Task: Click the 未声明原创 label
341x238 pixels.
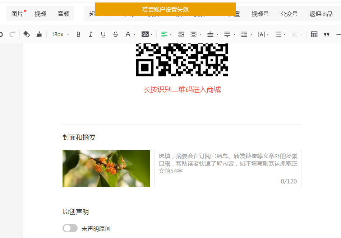Action: coord(96,229)
